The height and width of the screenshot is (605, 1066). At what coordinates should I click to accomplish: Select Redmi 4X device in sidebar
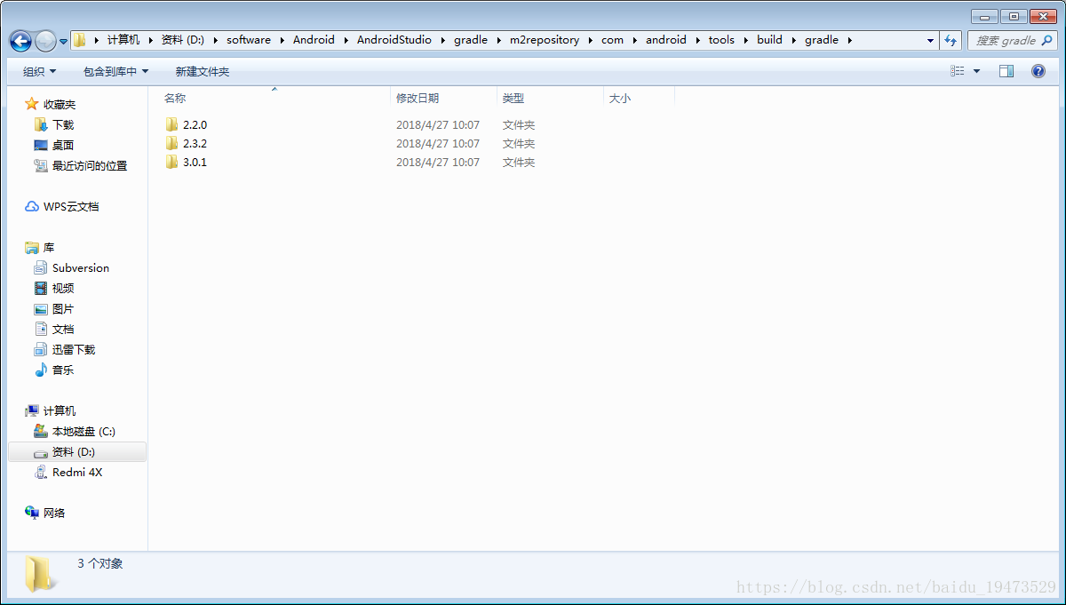[x=76, y=473]
